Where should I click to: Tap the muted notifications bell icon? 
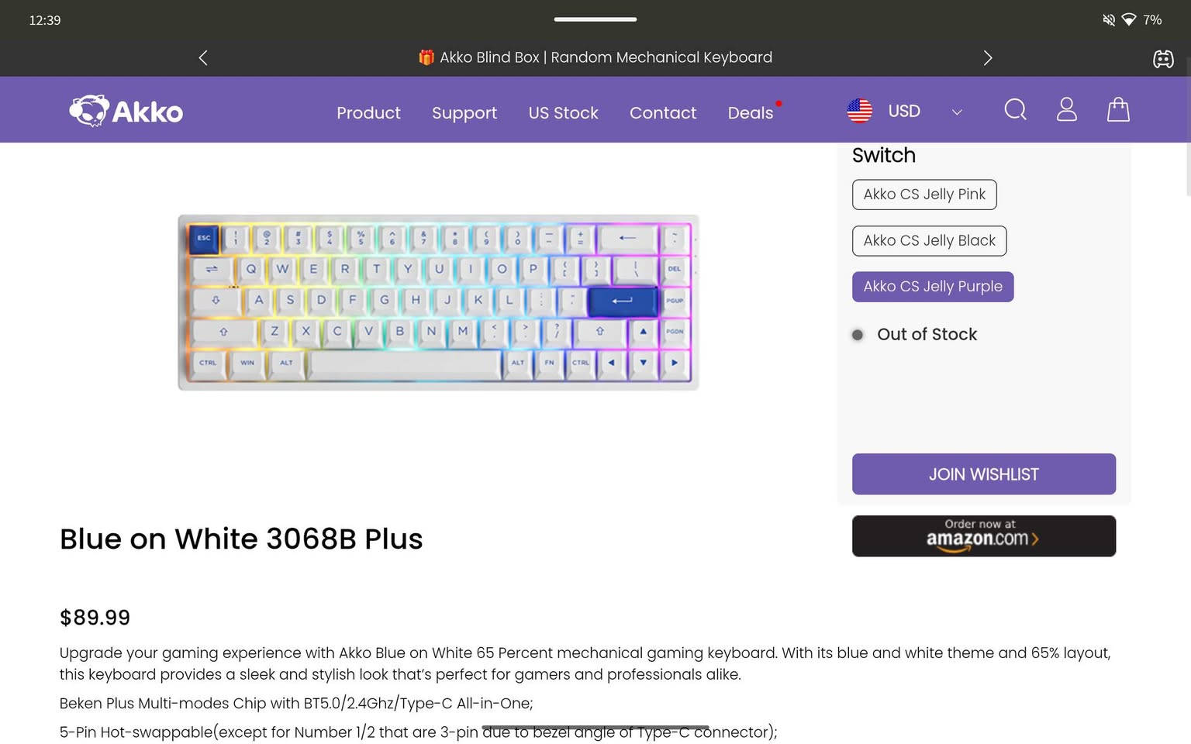click(1109, 20)
